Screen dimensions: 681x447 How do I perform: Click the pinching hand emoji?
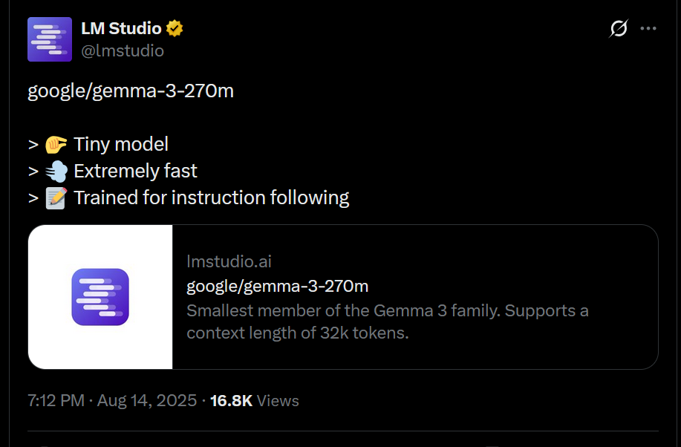56,144
